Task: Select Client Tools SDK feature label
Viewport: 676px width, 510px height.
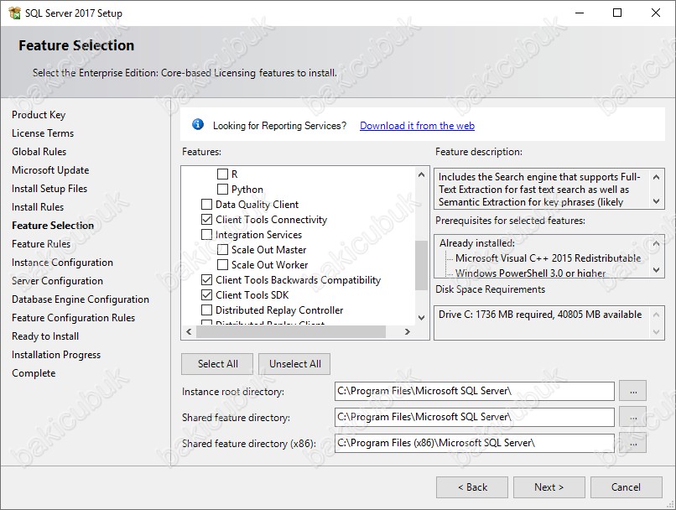Action: coord(252,295)
